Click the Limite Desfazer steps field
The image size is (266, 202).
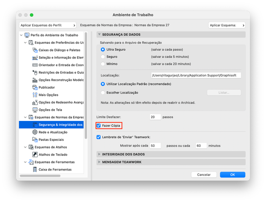155,117
